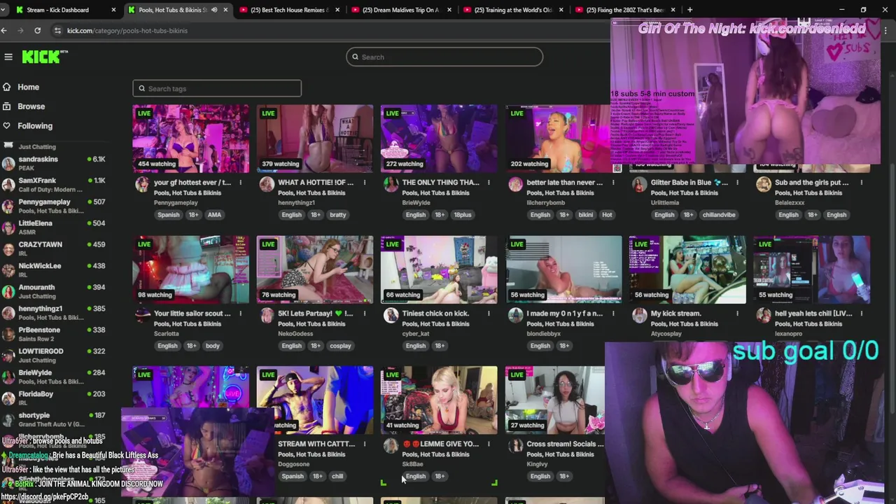The height and width of the screenshot is (504, 896).
Task: Open options menu for 'Sub and the girls put' stream
Action: coord(862,183)
